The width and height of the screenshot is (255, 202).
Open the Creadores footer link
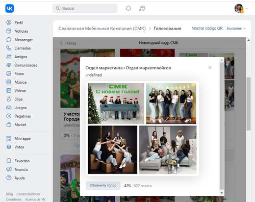(x=14, y=199)
